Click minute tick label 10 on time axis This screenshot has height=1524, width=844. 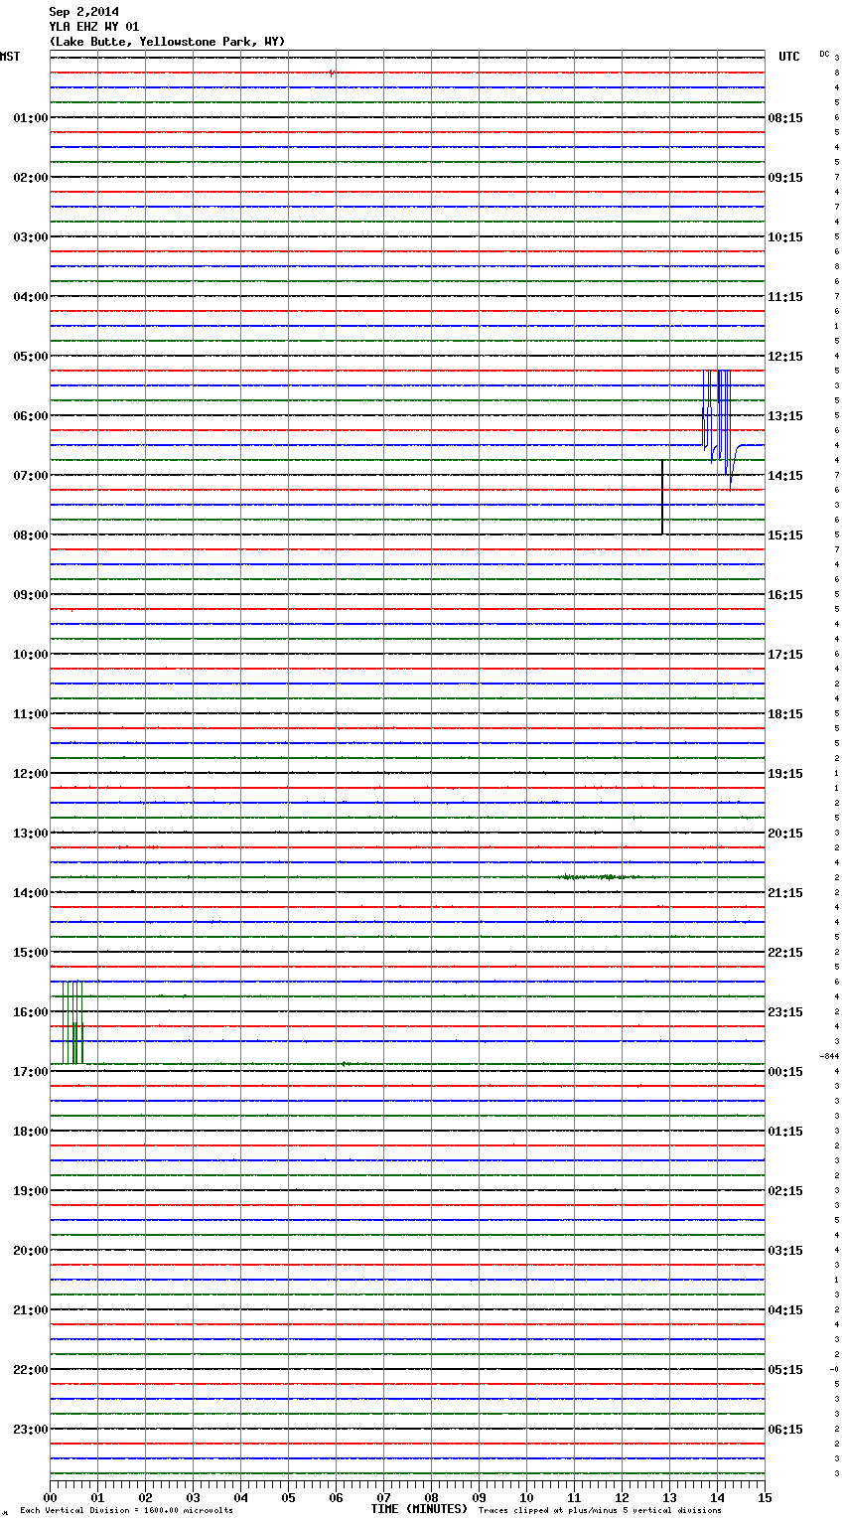(526, 1497)
